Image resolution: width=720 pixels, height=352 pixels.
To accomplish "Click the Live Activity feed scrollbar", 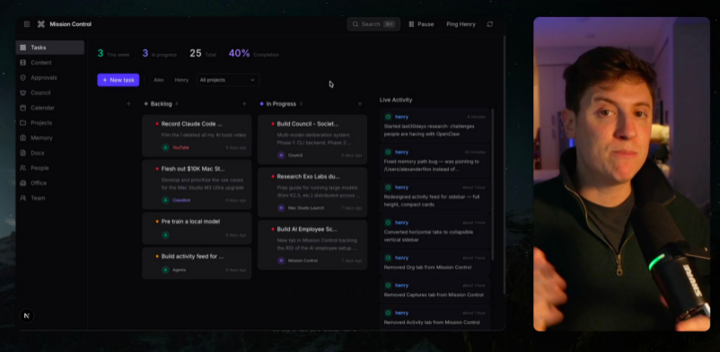I will coord(493,184).
